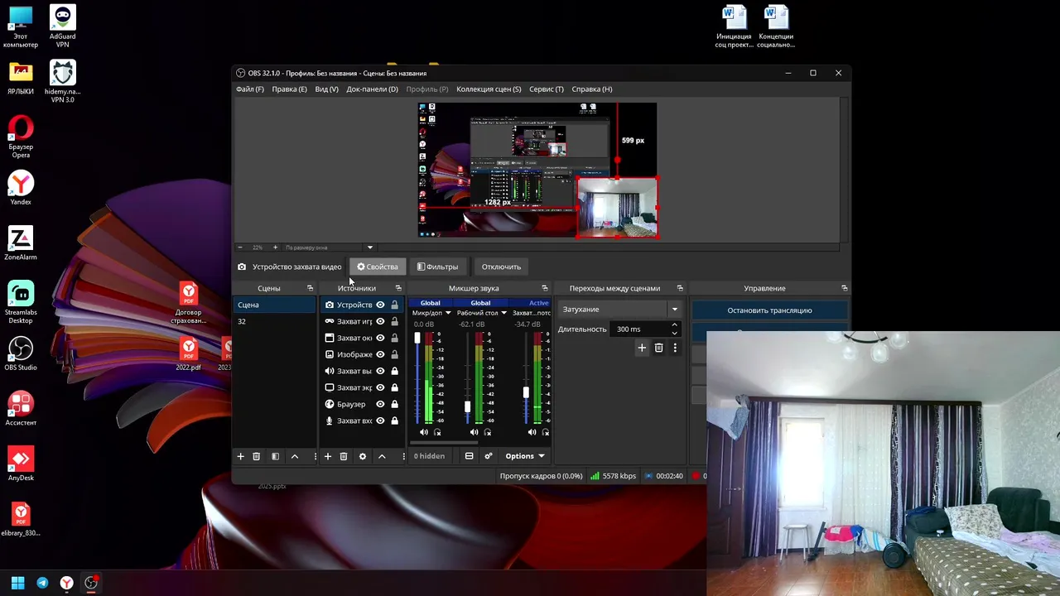
Task: Hide the Браузер source
Action: (x=381, y=404)
